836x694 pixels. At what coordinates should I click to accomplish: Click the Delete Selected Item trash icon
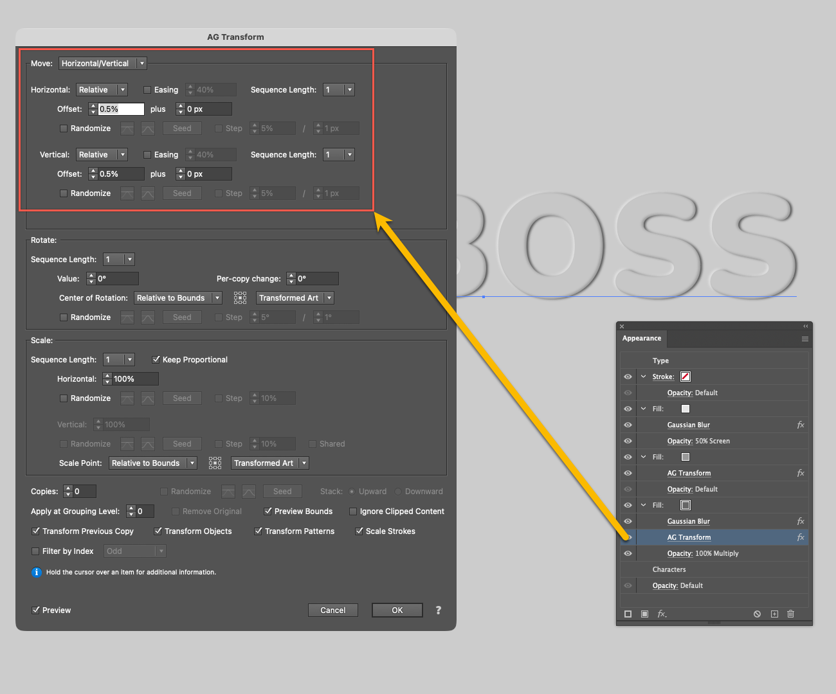tap(790, 614)
